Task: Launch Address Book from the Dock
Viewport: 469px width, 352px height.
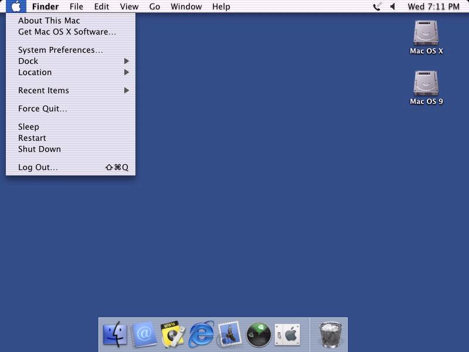Action: [144, 334]
